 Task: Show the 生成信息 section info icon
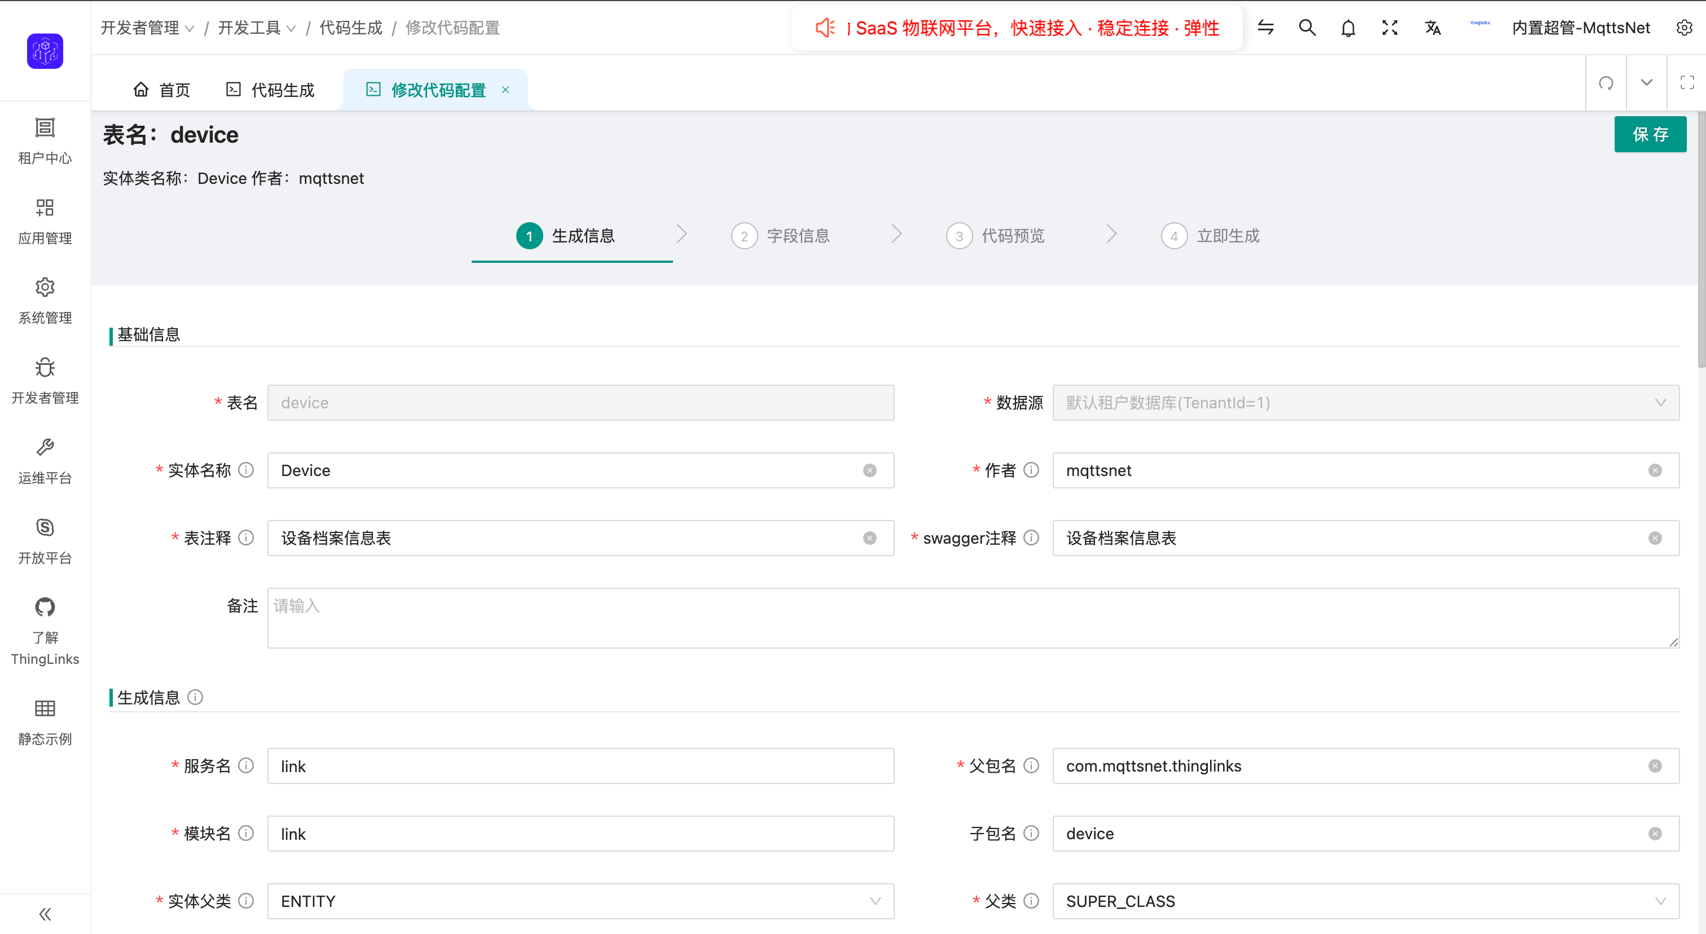195,697
